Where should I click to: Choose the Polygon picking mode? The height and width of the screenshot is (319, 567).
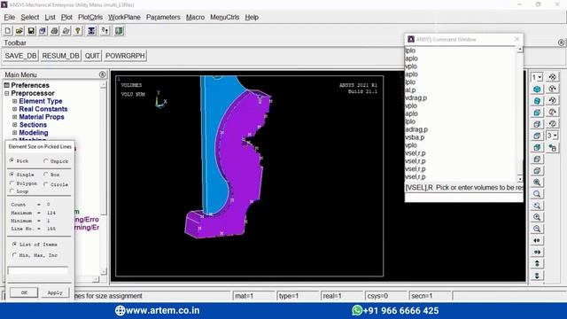coord(12,183)
